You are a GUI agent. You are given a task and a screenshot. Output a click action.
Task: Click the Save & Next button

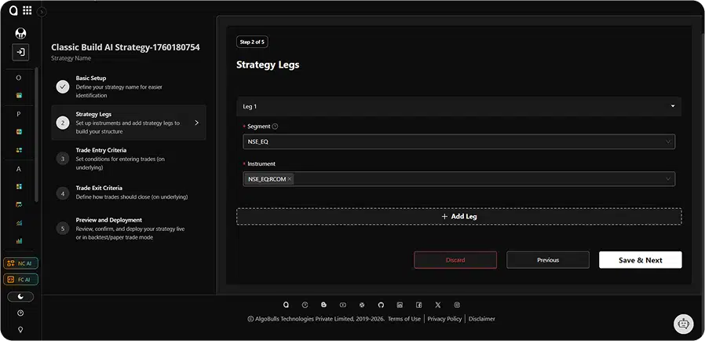click(640, 260)
